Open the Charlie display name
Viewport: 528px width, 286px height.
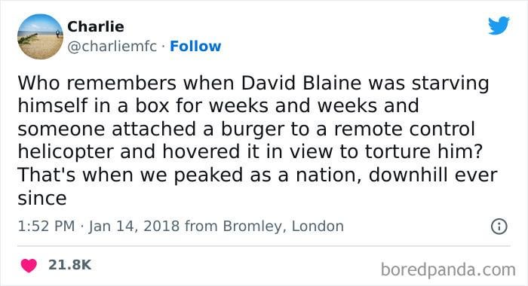point(96,26)
